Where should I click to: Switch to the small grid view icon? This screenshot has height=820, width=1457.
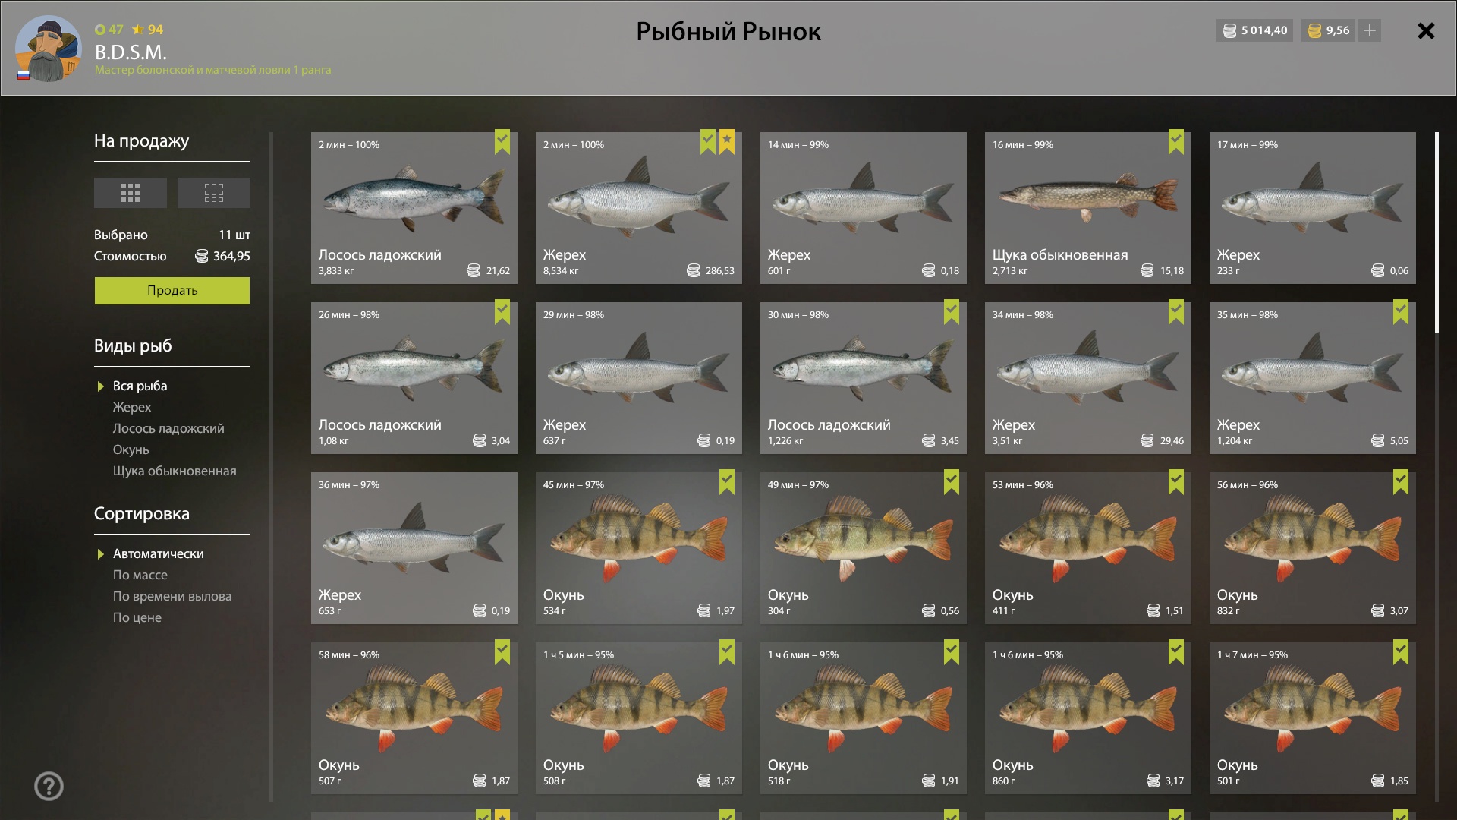(213, 193)
